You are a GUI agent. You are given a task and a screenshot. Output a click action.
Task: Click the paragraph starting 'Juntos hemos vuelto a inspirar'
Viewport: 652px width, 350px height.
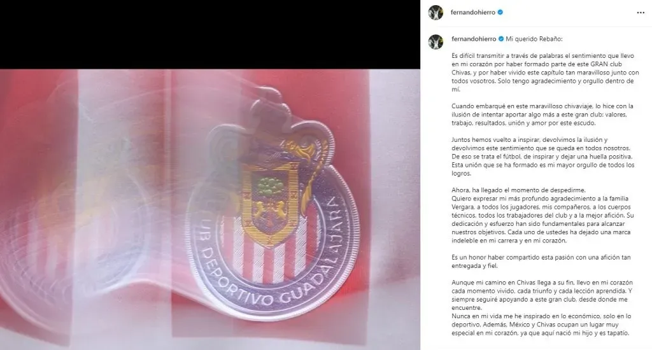click(543, 157)
